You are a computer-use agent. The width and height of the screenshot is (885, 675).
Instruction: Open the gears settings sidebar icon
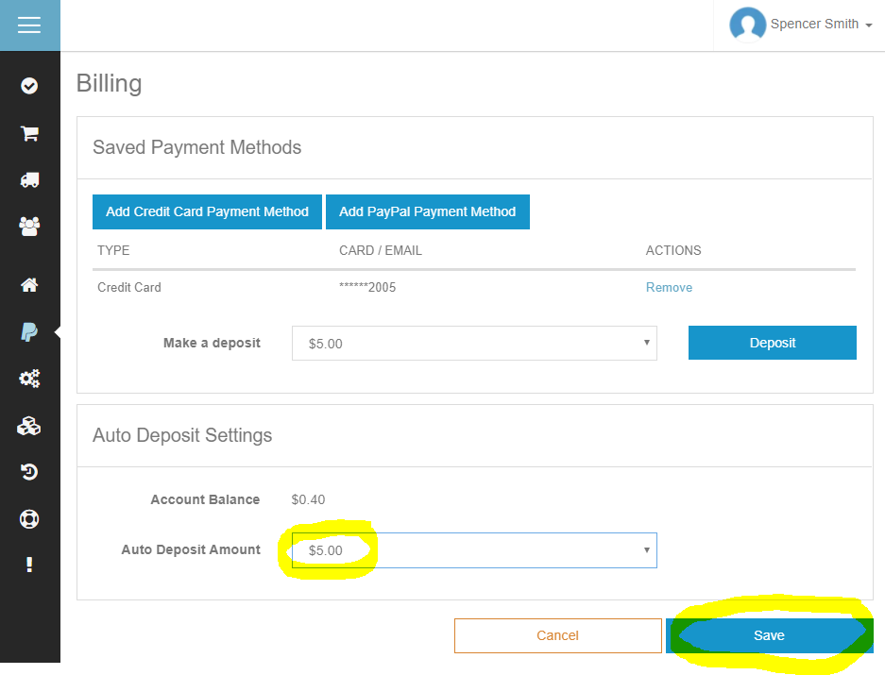tap(29, 379)
